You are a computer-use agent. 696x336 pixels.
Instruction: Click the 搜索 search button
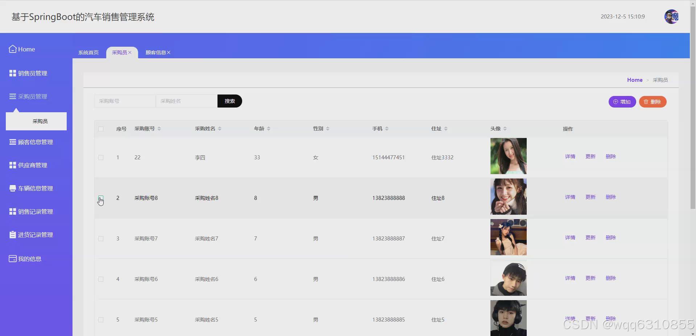[230, 101]
